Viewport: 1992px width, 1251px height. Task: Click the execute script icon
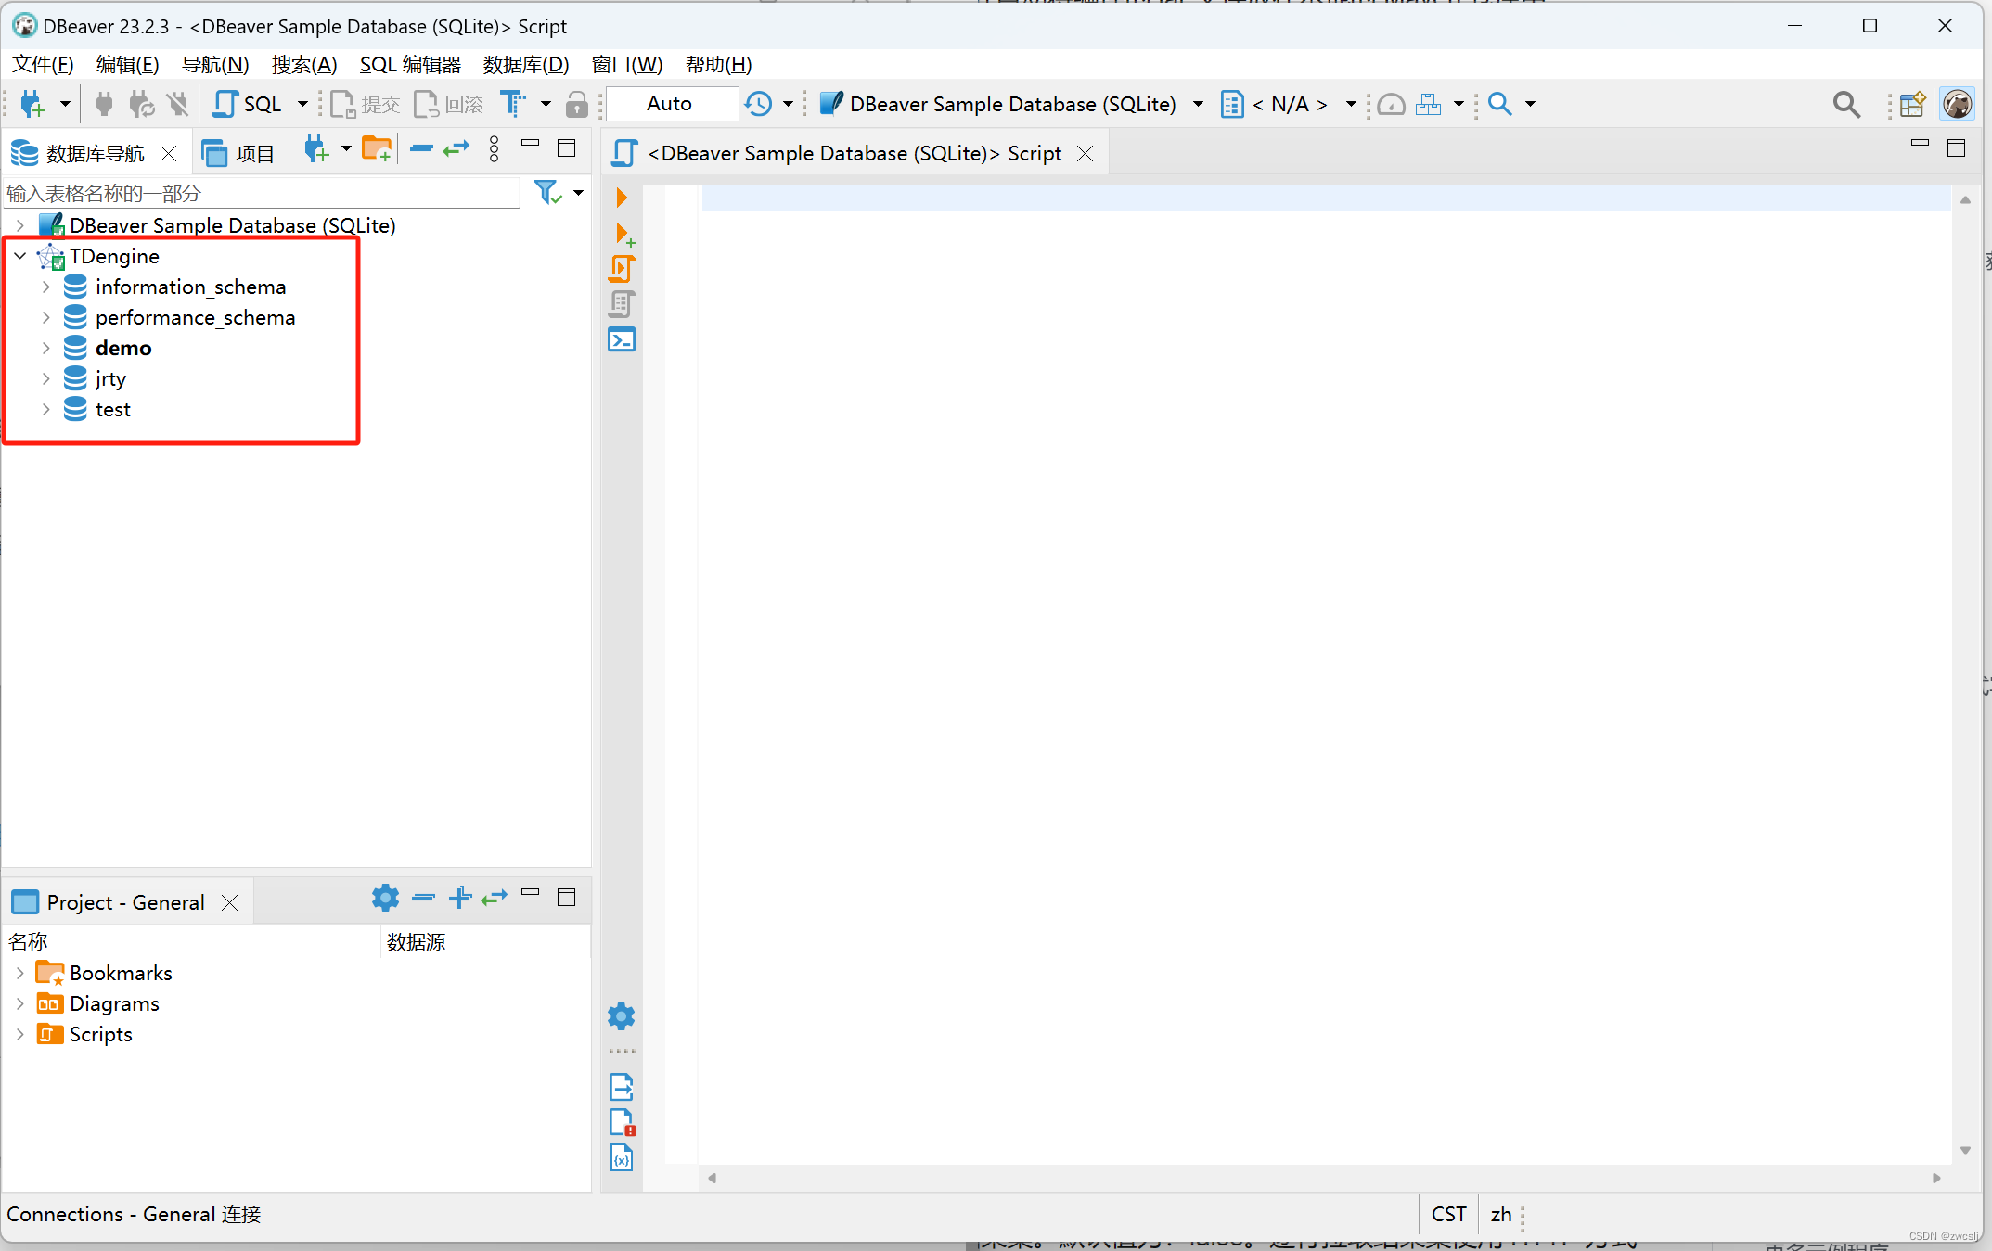coord(622,269)
